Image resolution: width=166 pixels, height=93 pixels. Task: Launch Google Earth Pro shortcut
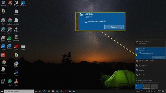point(3,21)
